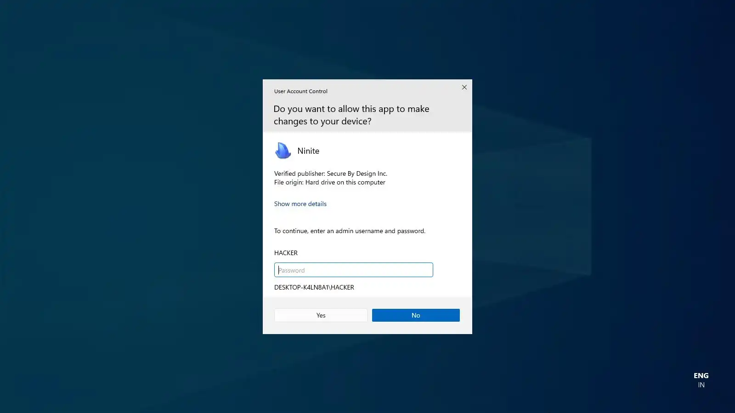Viewport: 735px width, 413px height.
Task: Click Yes to allow changes
Action: (321, 315)
